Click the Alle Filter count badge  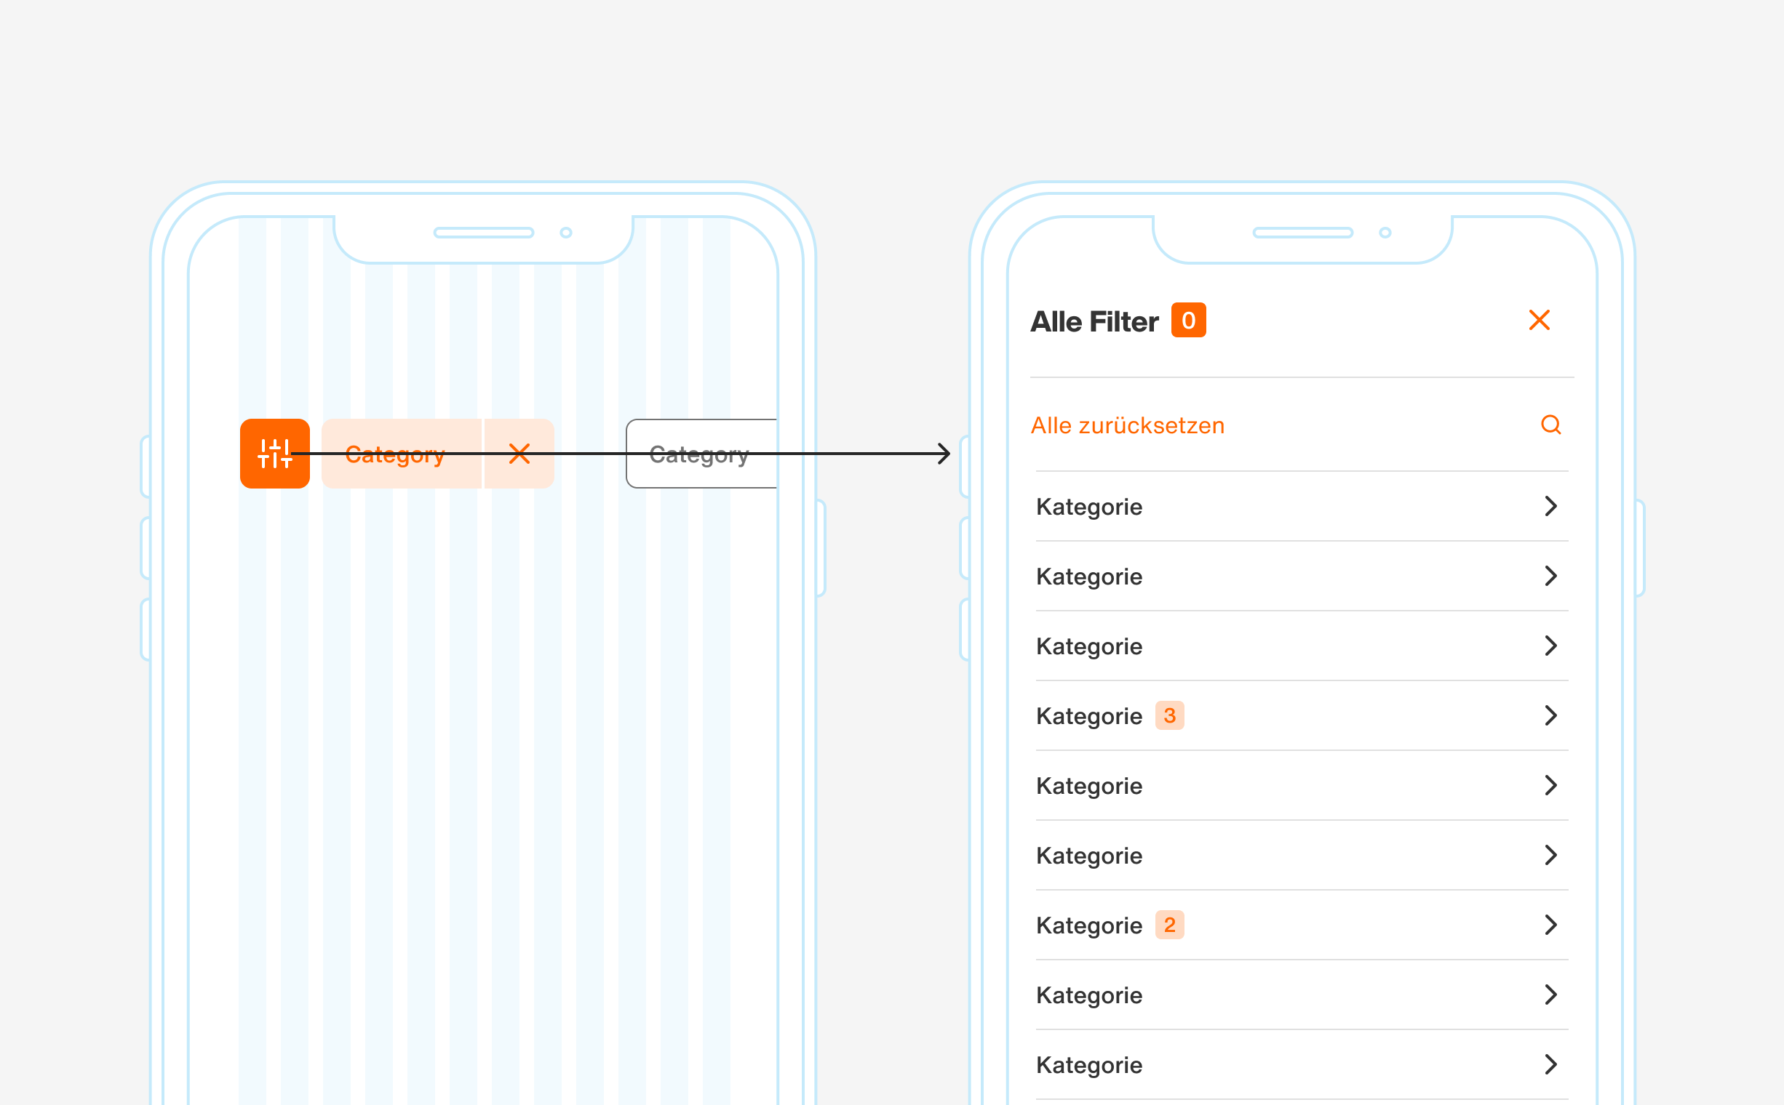click(1188, 320)
